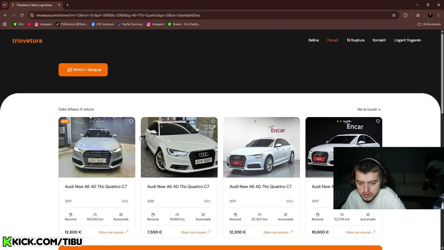Open Llogarit Doganën customs calculator
The height and width of the screenshot is (250, 444).
[408, 40]
